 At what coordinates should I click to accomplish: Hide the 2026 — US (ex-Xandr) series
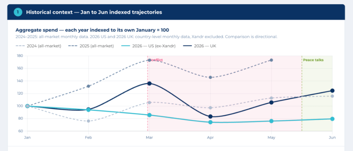pyautogui.click(x=149, y=46)
